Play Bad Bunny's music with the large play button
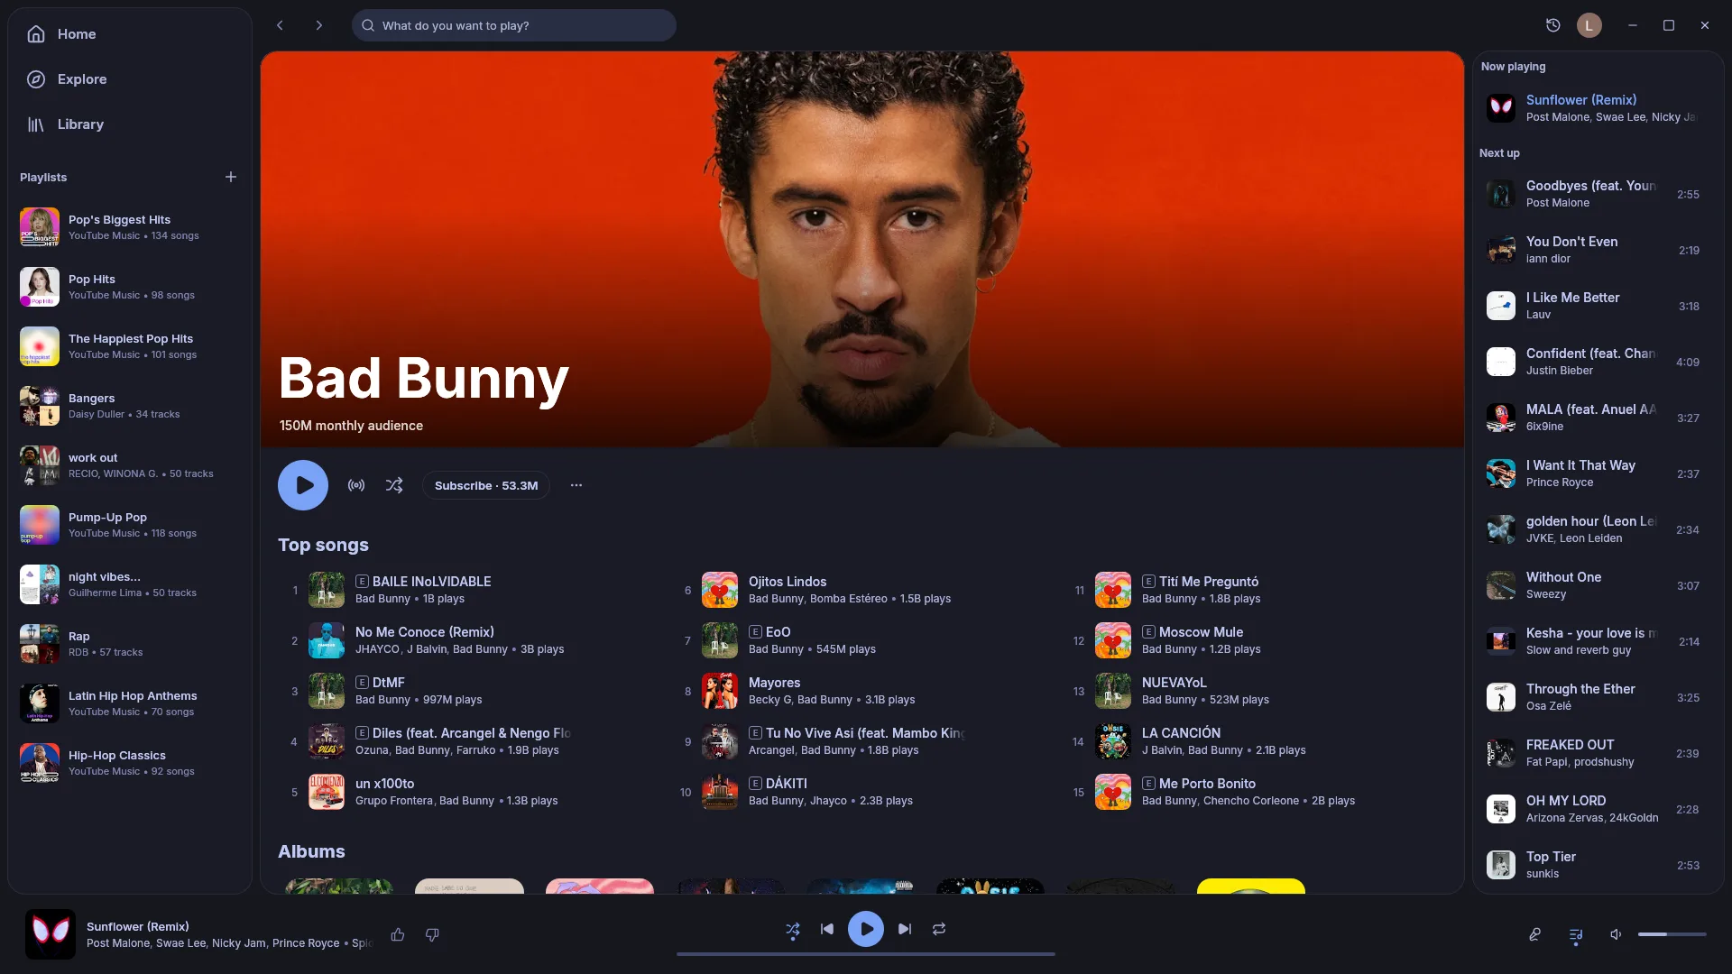The image size is (1732, 974). point(303,485)
